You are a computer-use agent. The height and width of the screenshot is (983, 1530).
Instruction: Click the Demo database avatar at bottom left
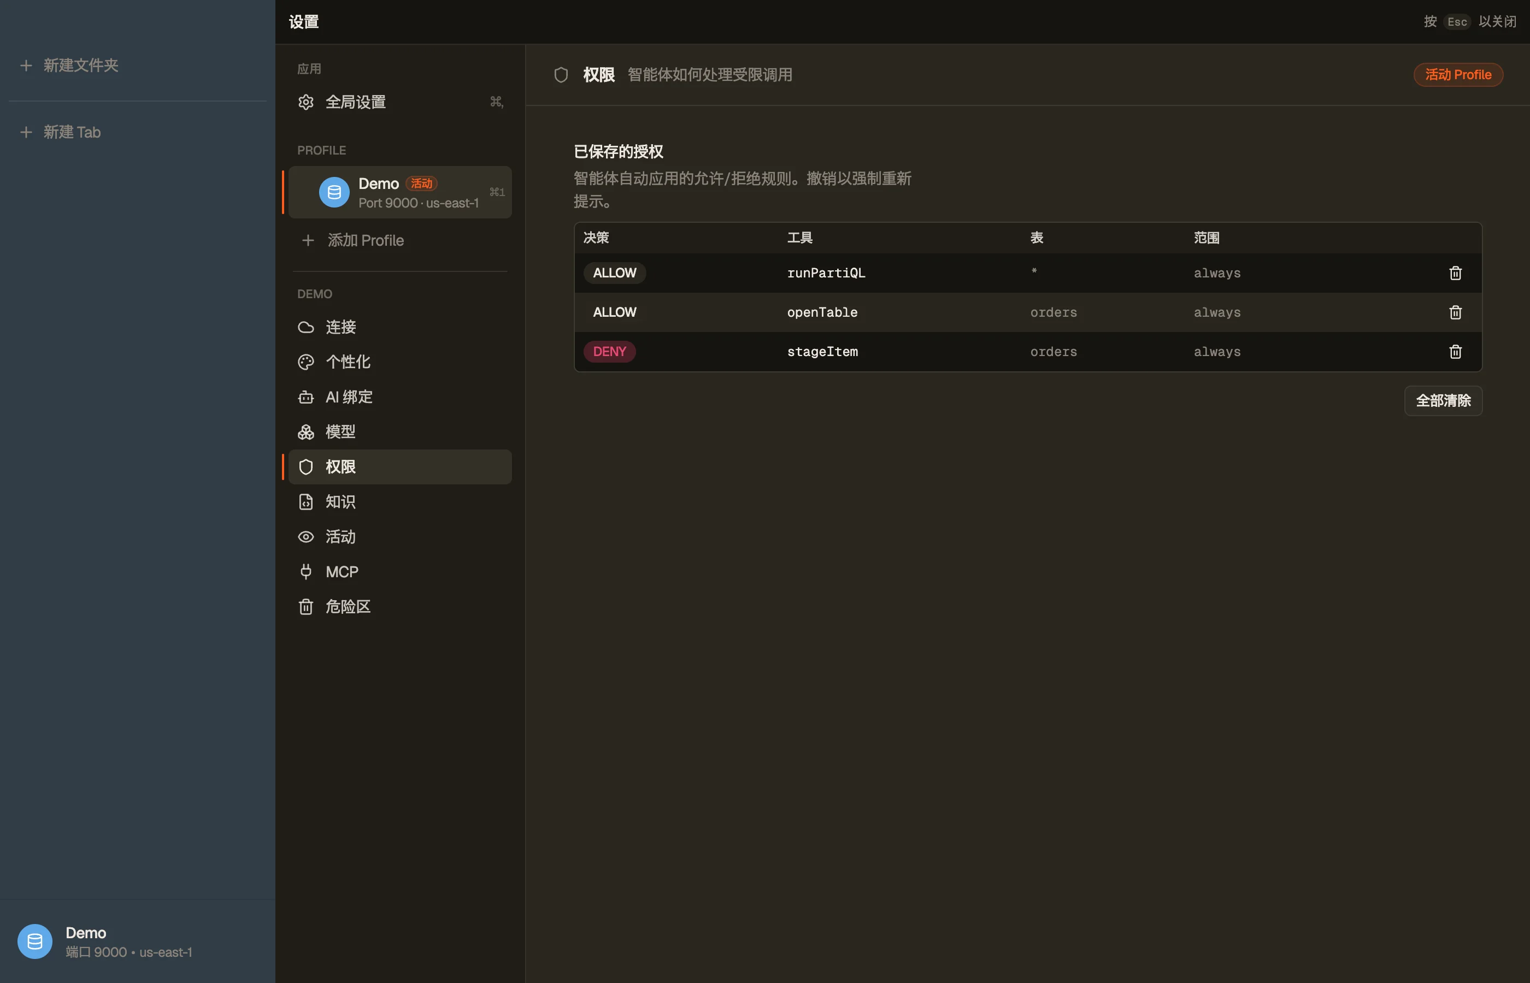pyautogui.click(x=34, y=941)
